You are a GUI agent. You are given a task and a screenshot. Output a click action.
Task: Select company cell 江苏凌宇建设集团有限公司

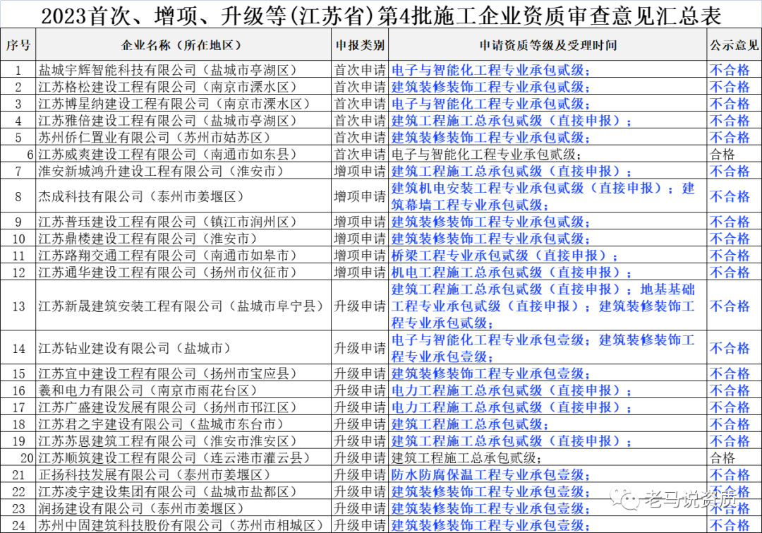[x=183, y=491]
